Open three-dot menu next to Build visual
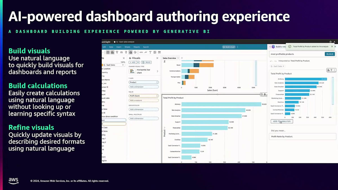The height and width of the screenshot is (190, 338). (238, 47)
